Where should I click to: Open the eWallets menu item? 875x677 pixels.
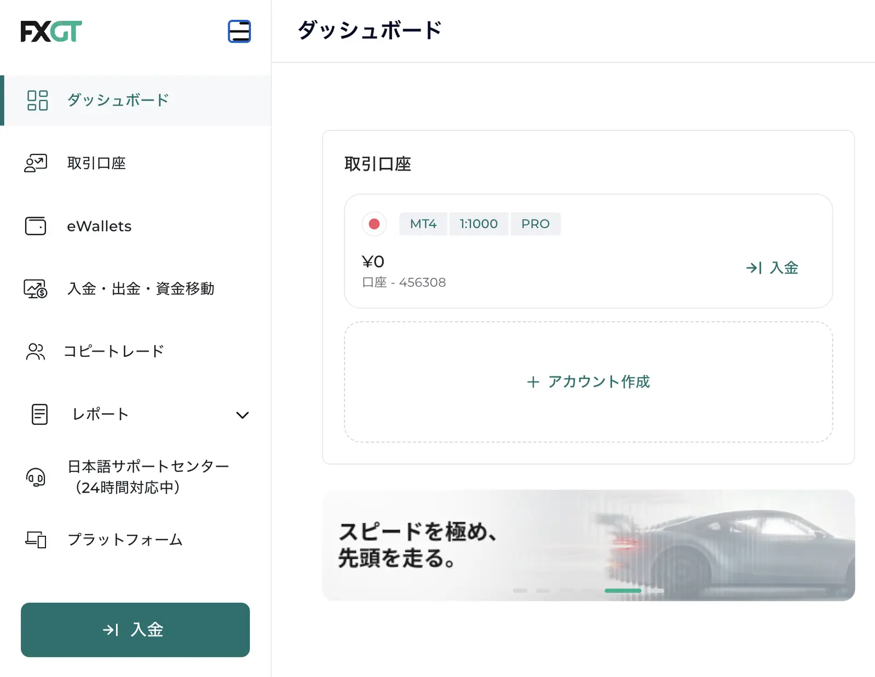pyautogui.click(x=136, y=226)
